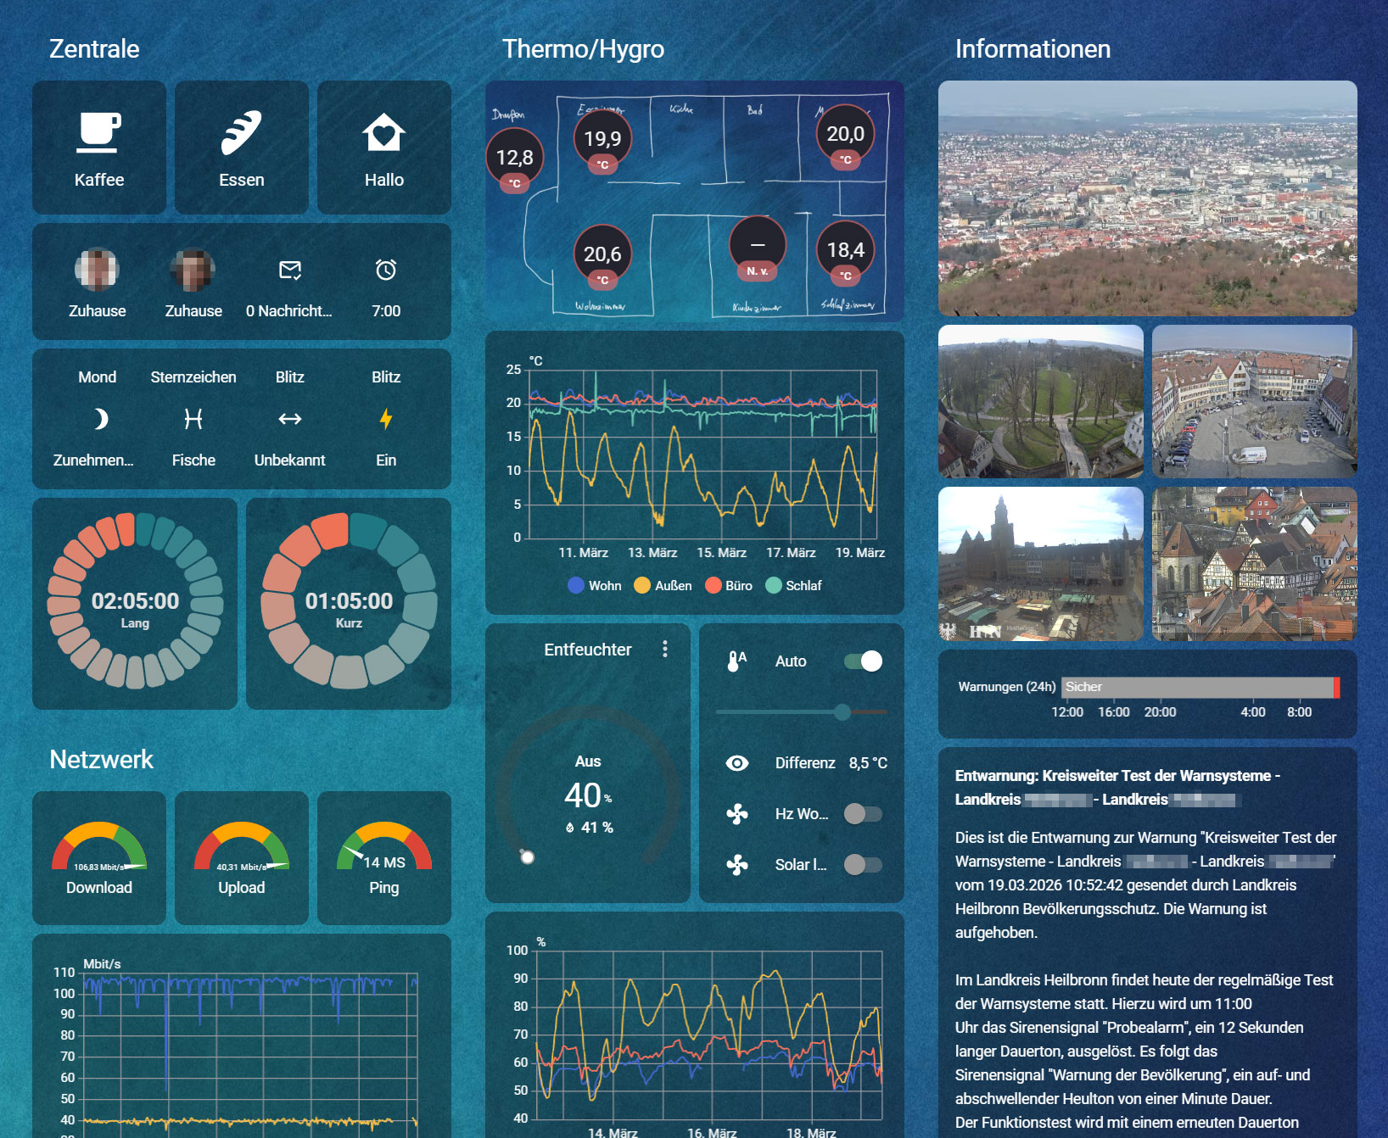Adjust the Auto temperature slider handle
This screenshot has height=1138, width=1388.
842,712
